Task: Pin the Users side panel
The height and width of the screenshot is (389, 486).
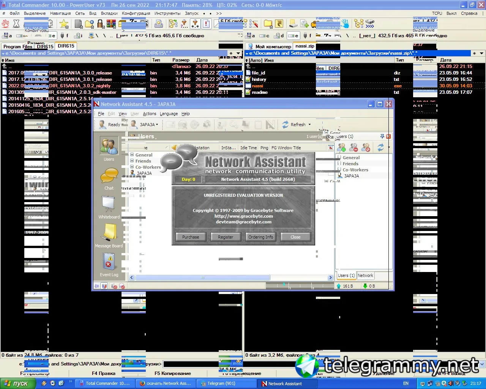Action: [382, 136]
